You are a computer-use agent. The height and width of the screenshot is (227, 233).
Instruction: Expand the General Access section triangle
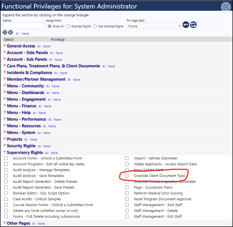[5, 45]
